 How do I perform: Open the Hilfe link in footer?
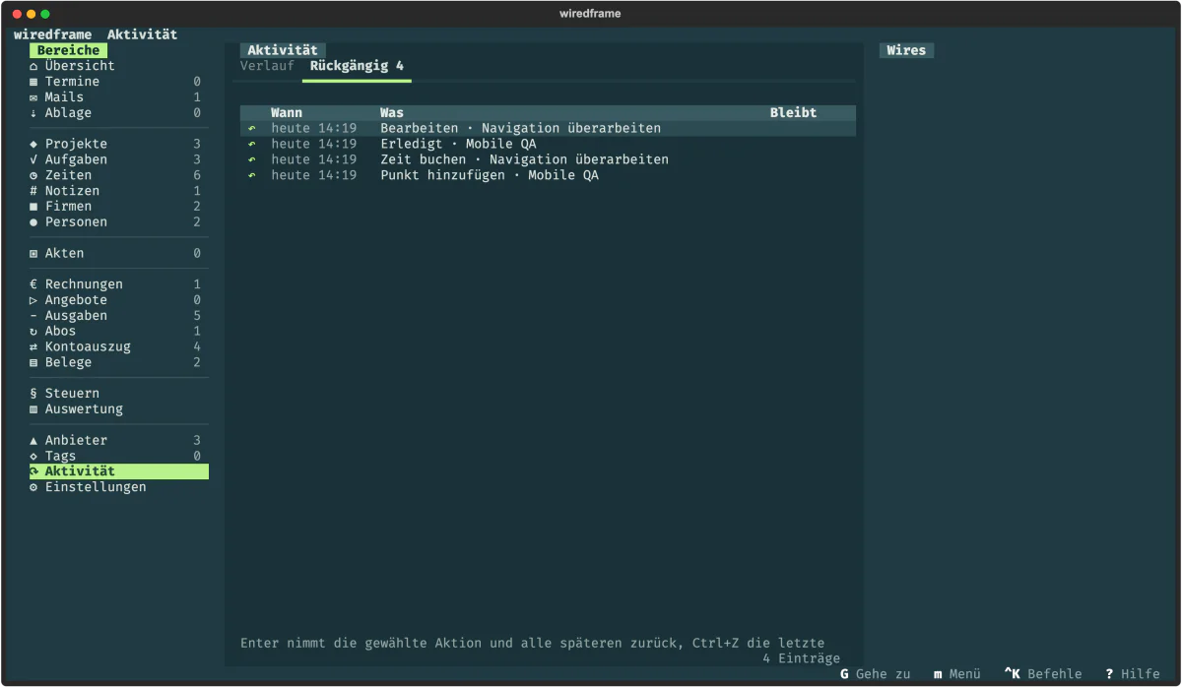point(1133,674)
